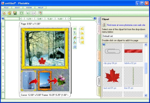Click the new project toolbar icon
Viewport: 150px width, 103px height.
(x=4, y=13)
